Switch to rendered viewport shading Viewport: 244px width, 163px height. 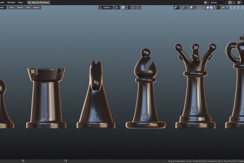pyautogui.click(x=215, y=7)
